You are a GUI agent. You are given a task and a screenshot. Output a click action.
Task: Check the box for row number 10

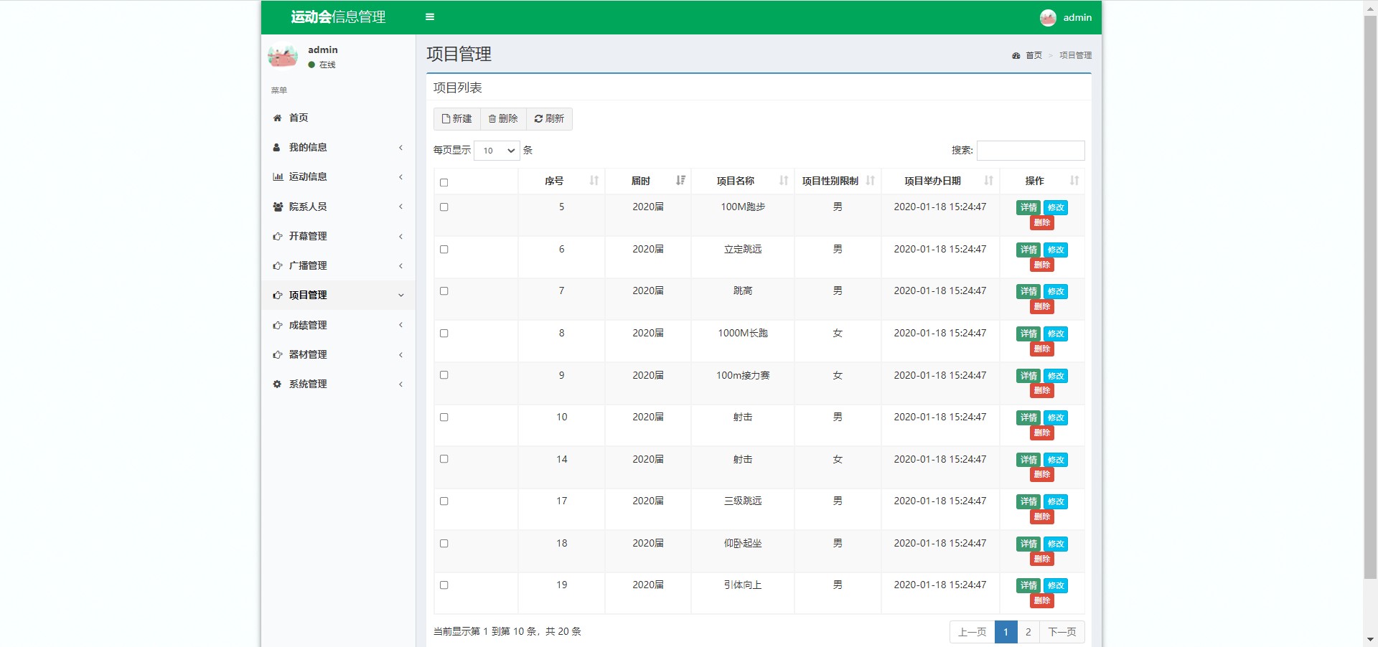click(x=444, y=417)
